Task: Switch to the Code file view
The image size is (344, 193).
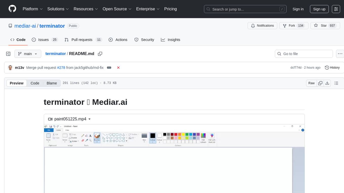Action: click(35, 83)
